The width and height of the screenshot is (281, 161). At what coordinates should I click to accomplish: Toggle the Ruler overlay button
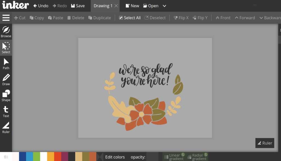pyautogui.click(x=265, y=143)
